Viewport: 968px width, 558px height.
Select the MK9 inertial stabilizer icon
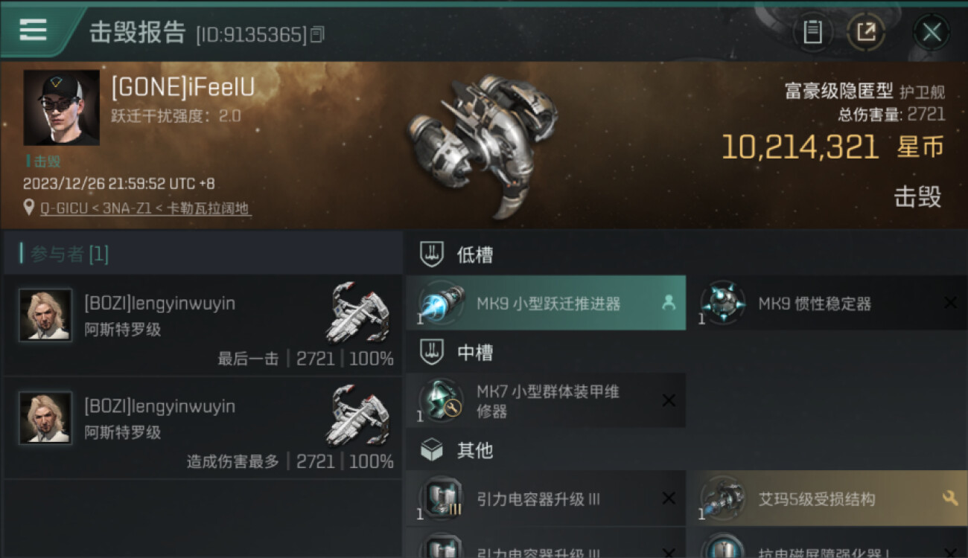[723, 303]
